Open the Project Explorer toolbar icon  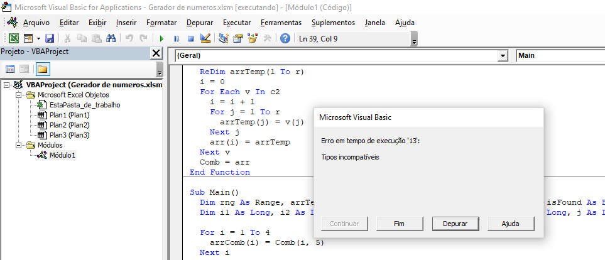[224, 38]
